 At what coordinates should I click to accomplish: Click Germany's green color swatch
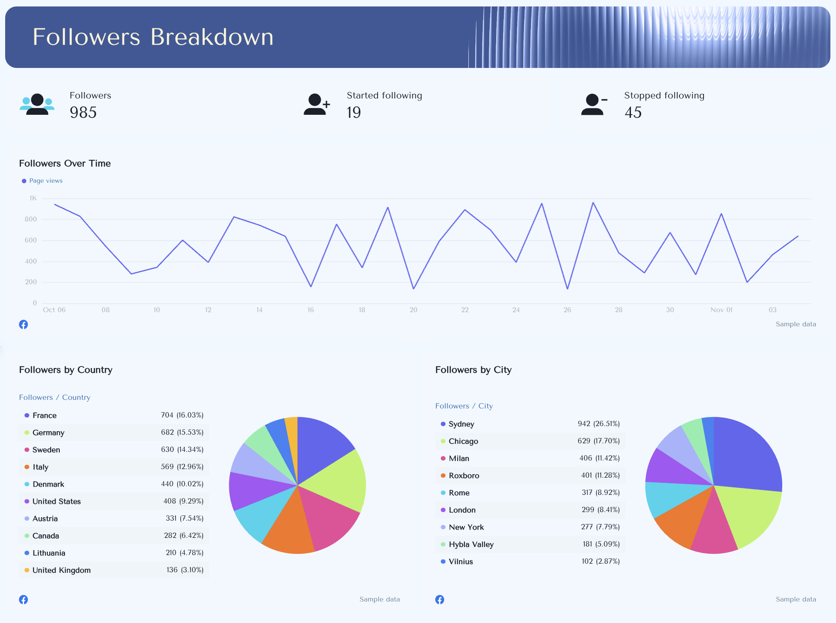[27, 433]
